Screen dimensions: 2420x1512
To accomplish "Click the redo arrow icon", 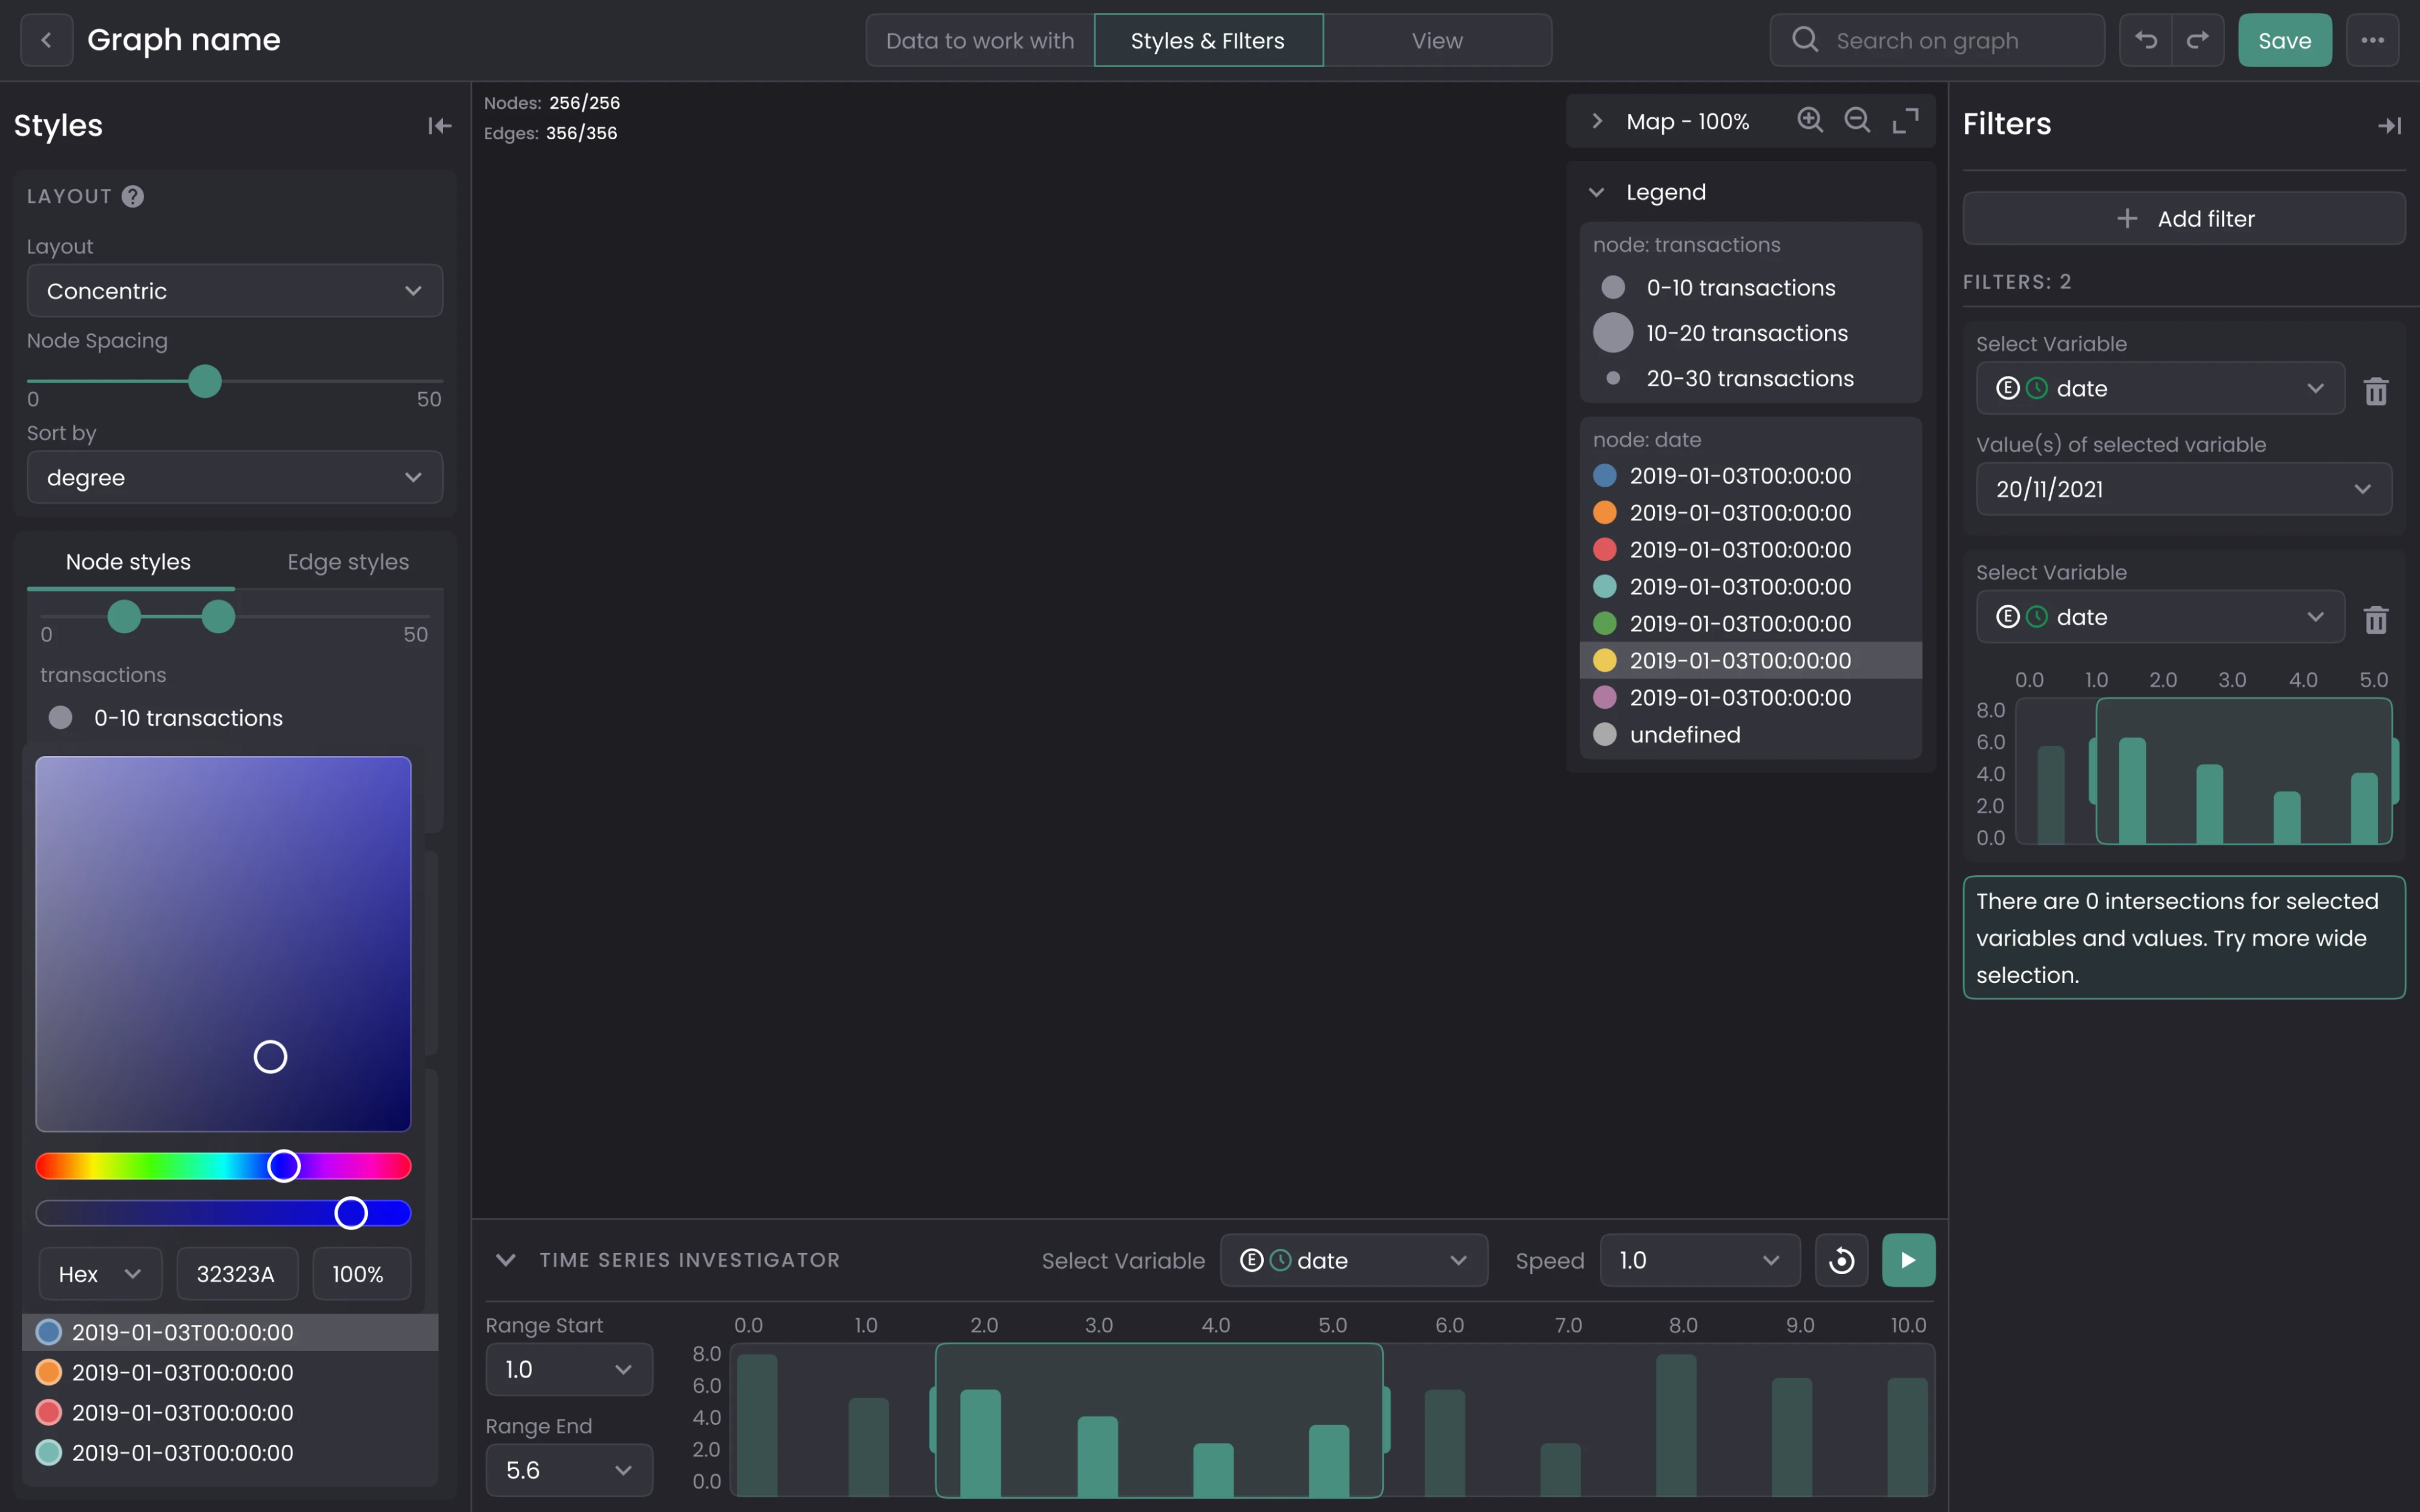I will (x=2198, y=40).
